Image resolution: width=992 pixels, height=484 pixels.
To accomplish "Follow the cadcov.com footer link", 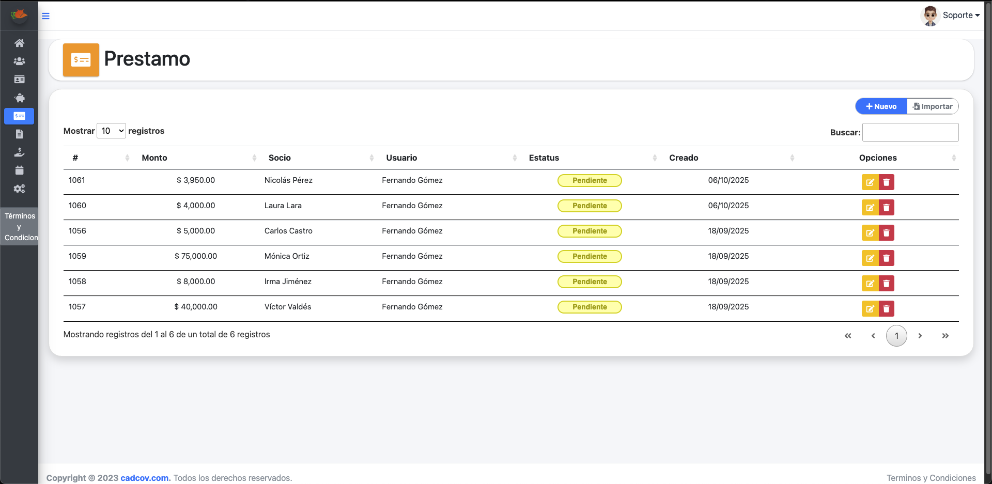I will [x=145, y=478].
